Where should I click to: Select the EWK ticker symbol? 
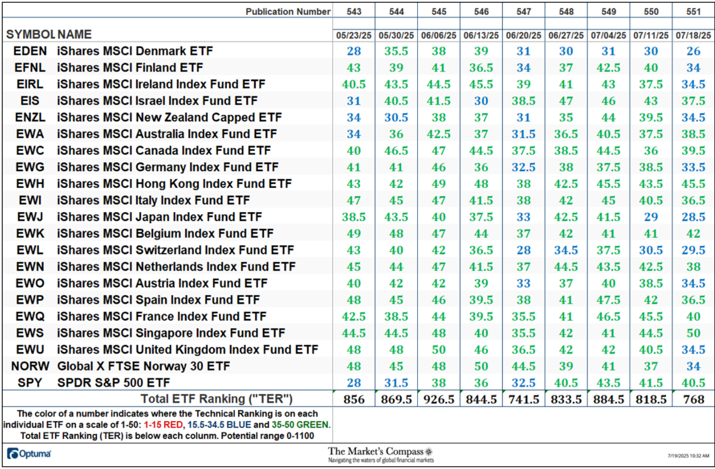tap(30, 233)
